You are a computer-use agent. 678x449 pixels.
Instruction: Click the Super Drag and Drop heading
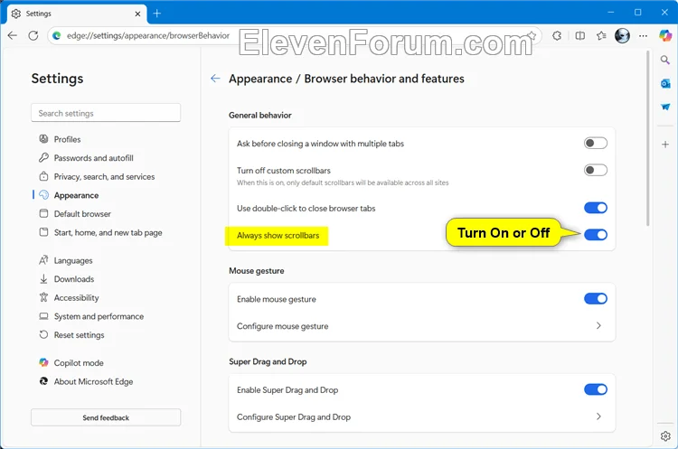[268, 361]
